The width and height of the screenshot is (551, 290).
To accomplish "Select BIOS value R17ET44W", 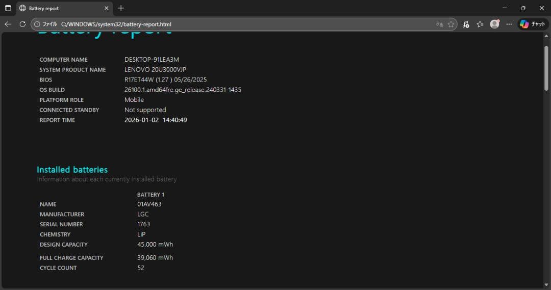I will pyautogui.click(x=139, y=80).
